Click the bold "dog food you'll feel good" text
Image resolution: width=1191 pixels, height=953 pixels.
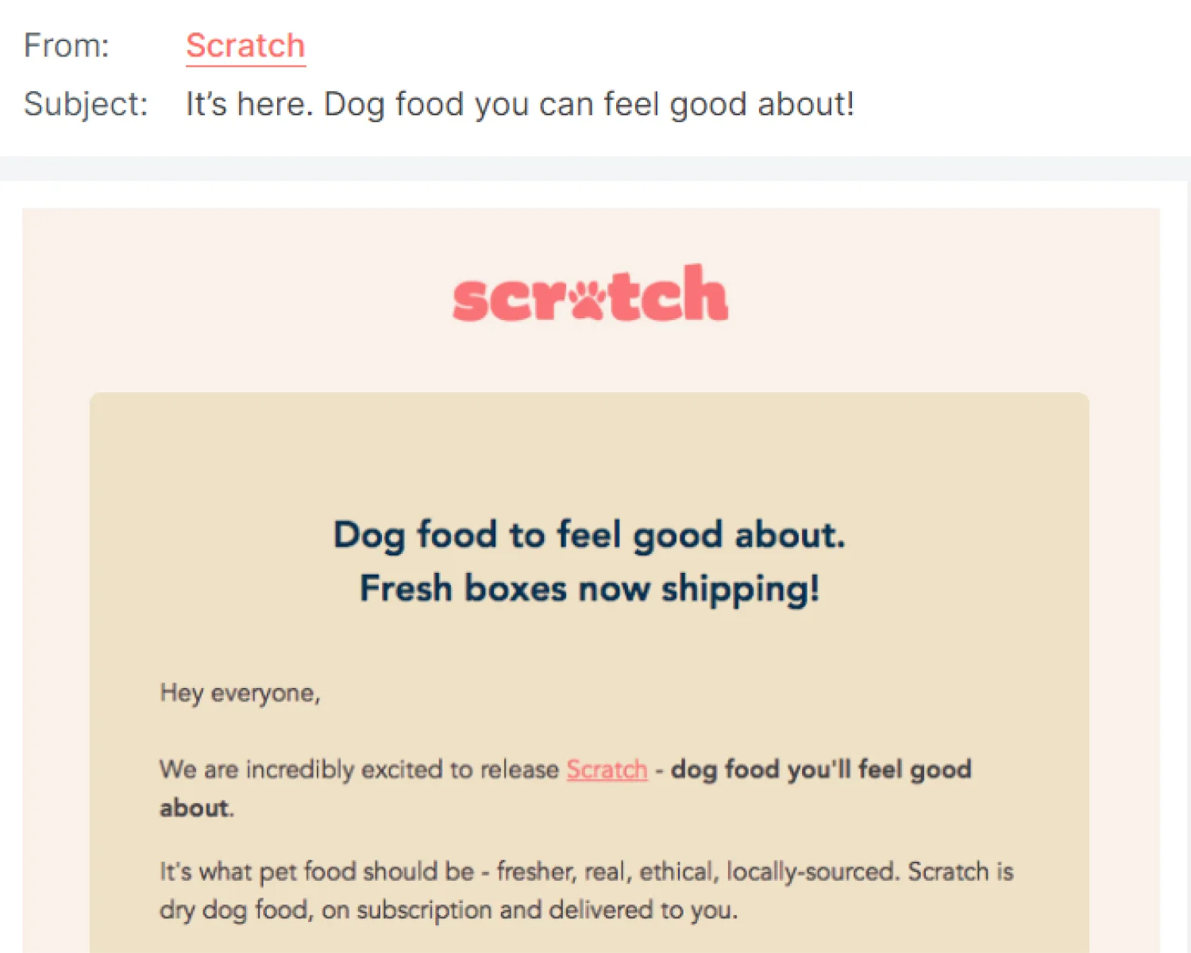pyautogui.click(x=821, y=770)
